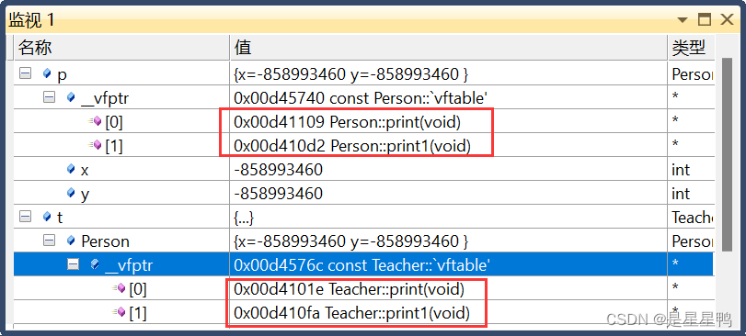Click the 类型 column header
This screenshot has width=746, height=336.
[x=692, y=48]
